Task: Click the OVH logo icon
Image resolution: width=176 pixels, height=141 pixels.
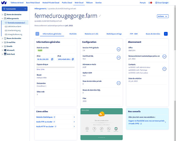Action: pyautogui.click(x=4, y=3)
